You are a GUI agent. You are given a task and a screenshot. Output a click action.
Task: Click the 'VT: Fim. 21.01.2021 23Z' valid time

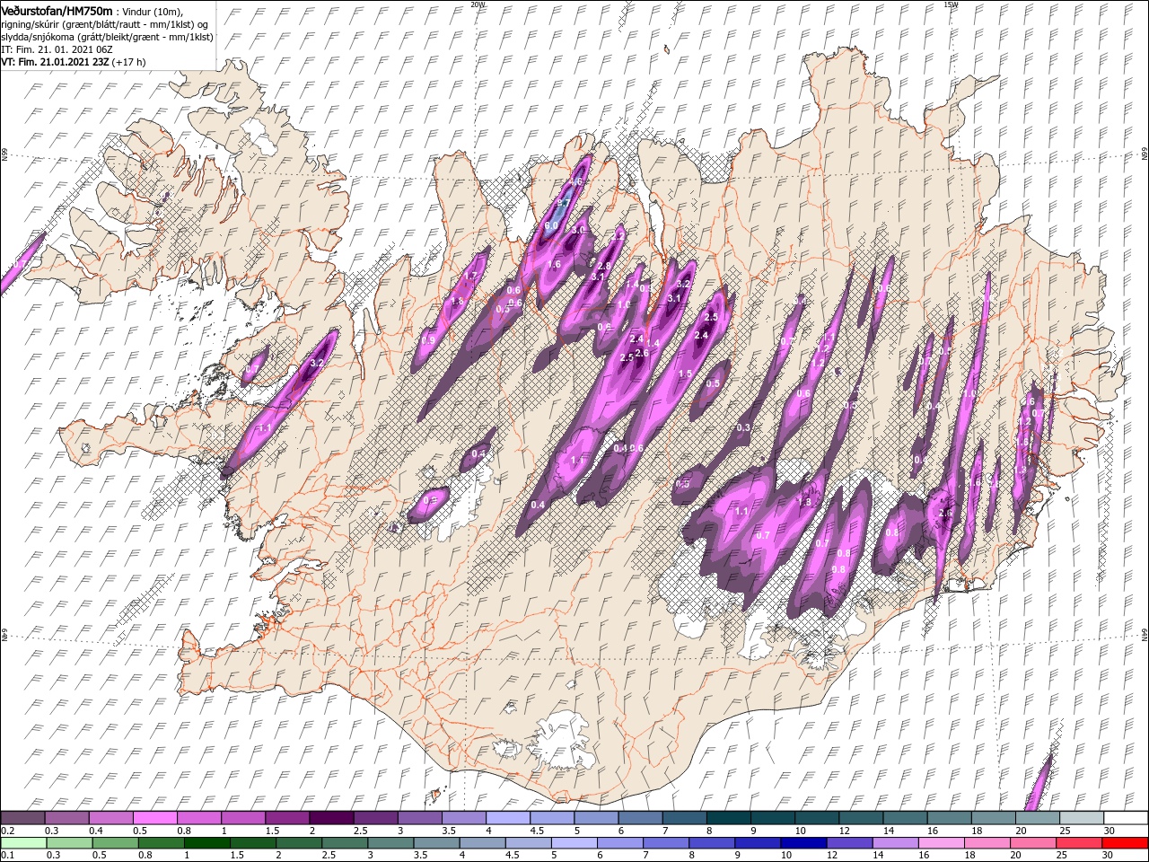click(55, 62)
